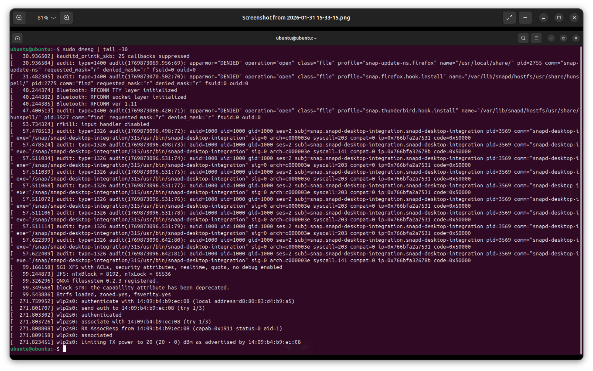Viewport: 593px width, 371px height.
Task: Toggle fullscreen mode in image viewer
Action: pyautogui.click(x=509, y=18)
